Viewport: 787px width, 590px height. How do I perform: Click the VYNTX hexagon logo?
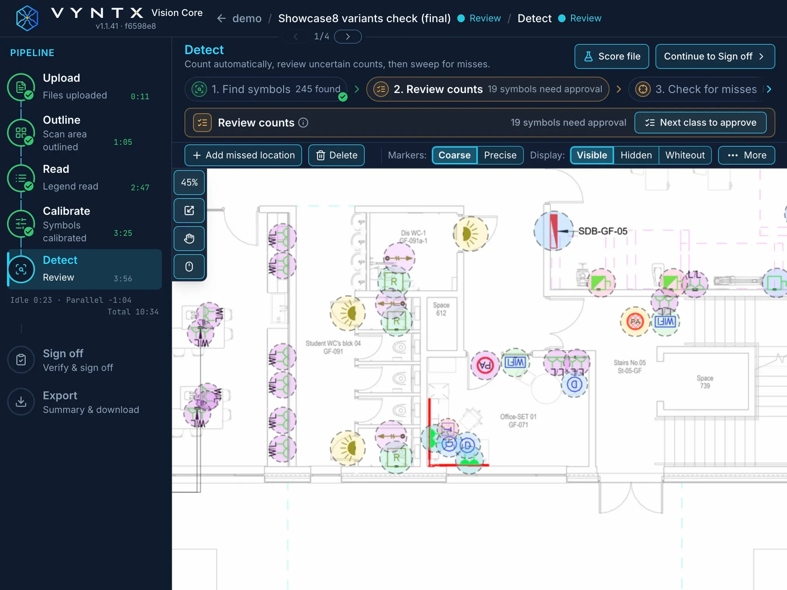tap(27, 18)
